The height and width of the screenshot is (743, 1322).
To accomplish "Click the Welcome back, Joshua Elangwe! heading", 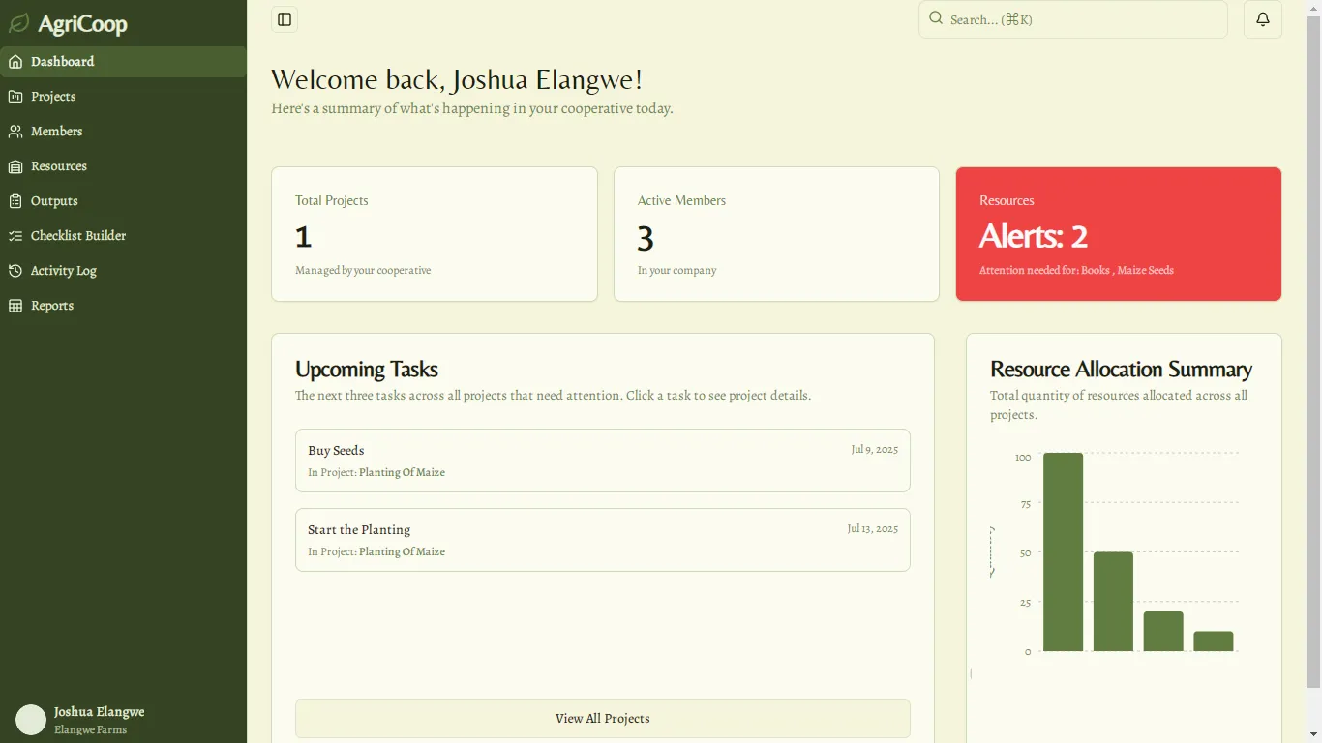I will click(x=457, y=80).
